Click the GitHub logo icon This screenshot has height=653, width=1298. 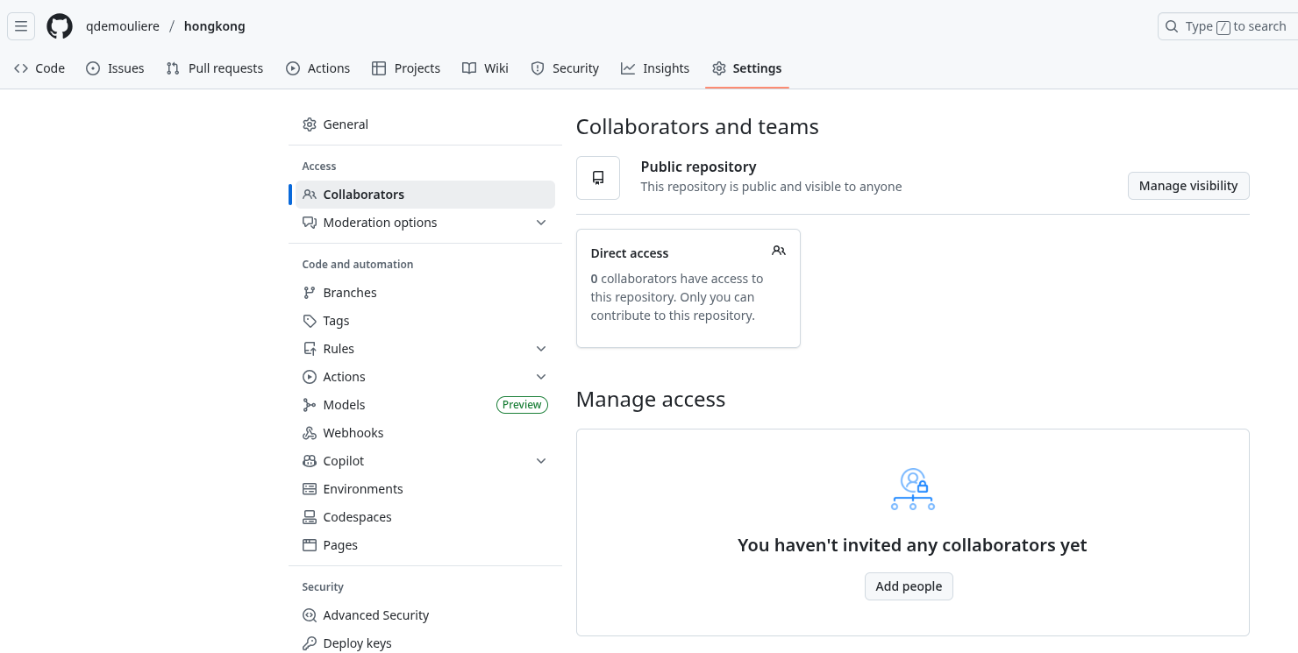pyautogui.click(x=60, y=26)
